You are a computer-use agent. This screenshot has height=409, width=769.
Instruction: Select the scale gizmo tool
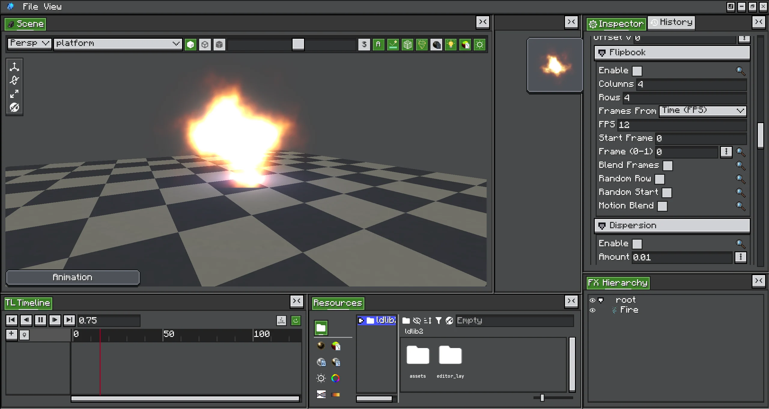click(14, 94)
